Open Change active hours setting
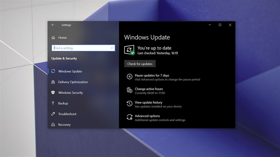 (149, 89)
